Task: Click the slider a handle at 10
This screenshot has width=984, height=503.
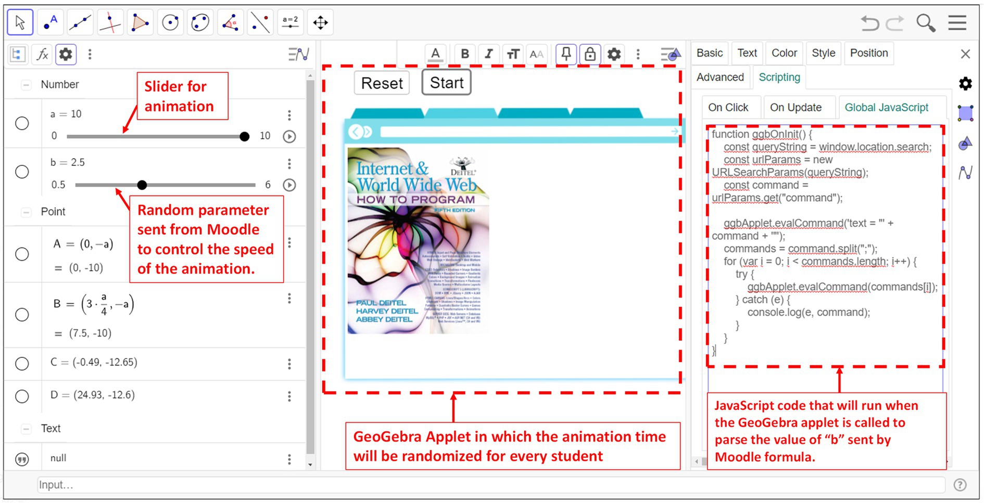Action: tap(244, 136)
